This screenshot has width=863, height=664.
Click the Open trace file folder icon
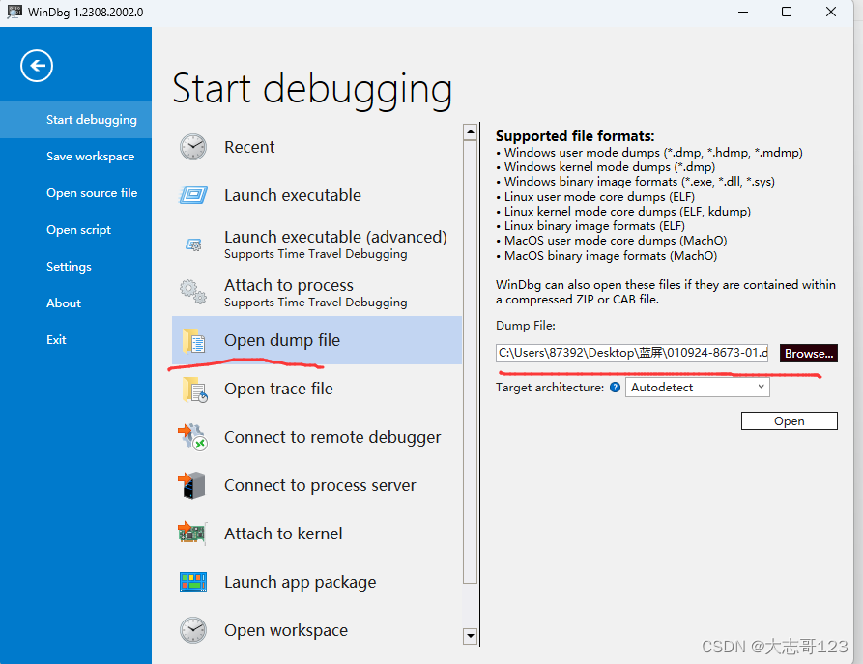195,390
